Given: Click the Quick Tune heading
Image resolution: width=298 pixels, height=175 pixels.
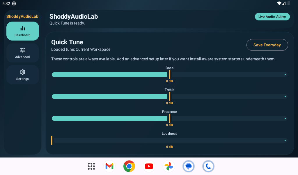Looking at the screenshot, I should pyautogui.click(x=67, y=42).
